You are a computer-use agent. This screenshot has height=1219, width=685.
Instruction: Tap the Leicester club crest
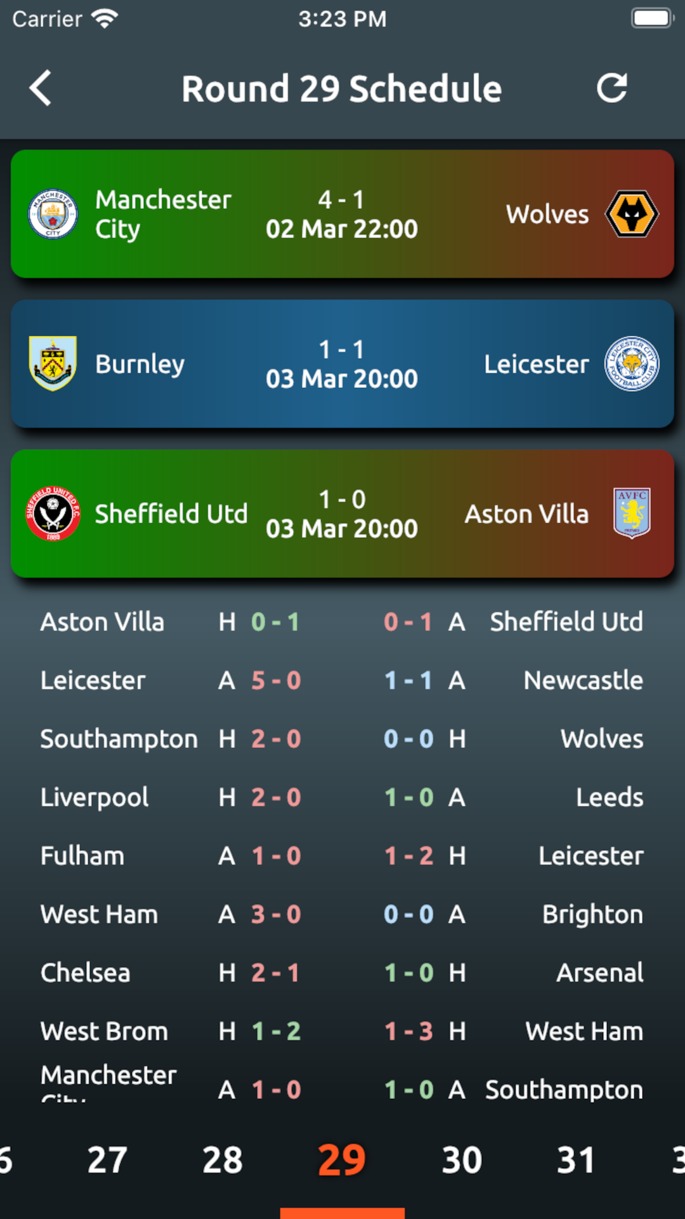(632, 364)
